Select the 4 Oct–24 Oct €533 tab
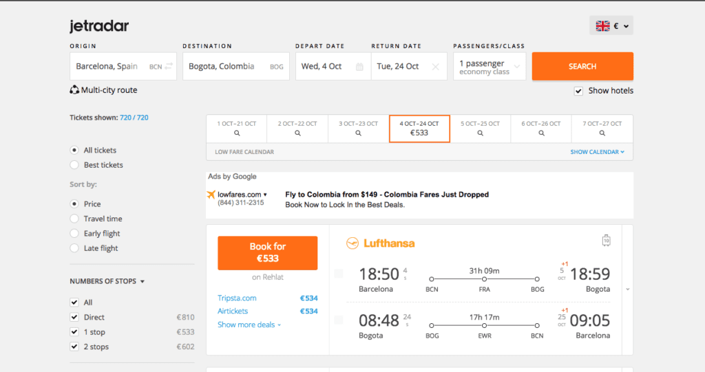Viewport: 705px width, 372px height. pos(419,129)
